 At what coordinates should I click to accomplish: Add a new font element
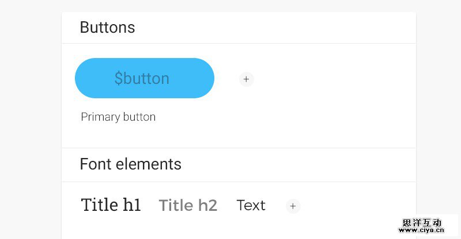(x=293, y=206)
